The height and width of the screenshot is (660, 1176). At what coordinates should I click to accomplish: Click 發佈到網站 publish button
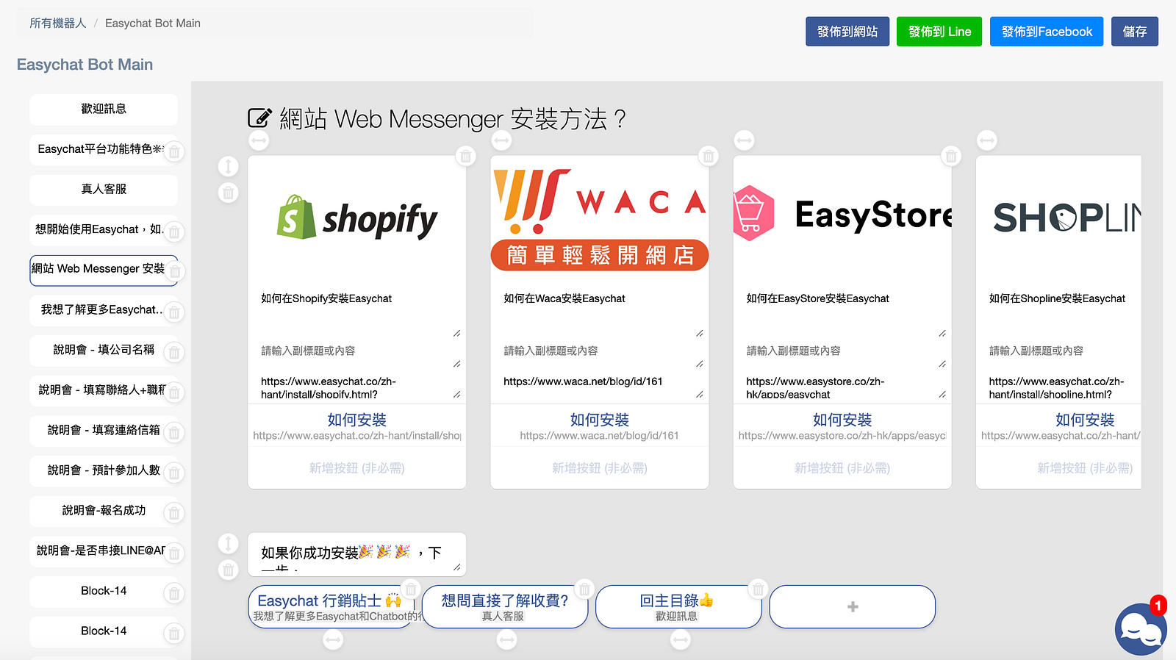[847, 32]
